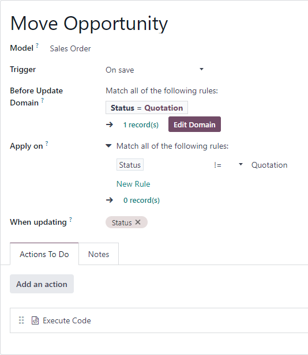Click the Apply on help question mark
The height and width of the screenshot is (355, 308).
47,143
